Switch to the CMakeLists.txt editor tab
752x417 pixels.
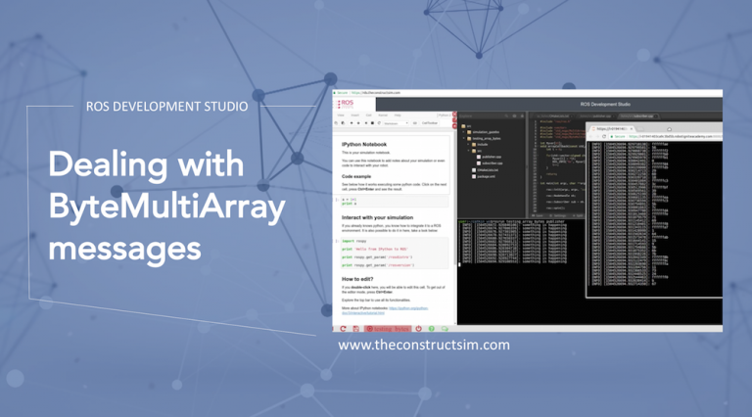(553, 116)
